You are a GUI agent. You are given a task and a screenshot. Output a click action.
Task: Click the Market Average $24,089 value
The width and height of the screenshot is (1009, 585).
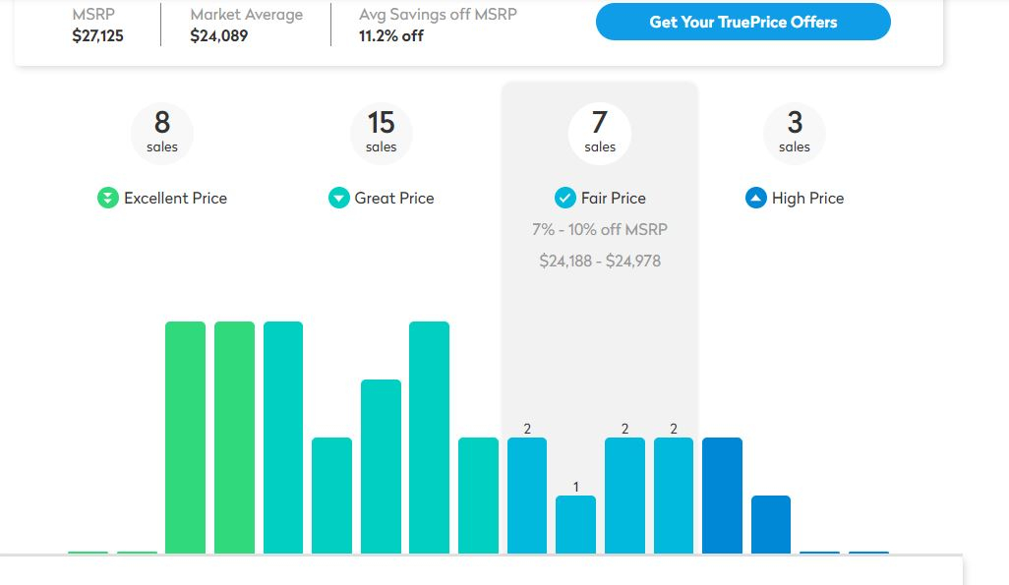click(x=218, y=36)
